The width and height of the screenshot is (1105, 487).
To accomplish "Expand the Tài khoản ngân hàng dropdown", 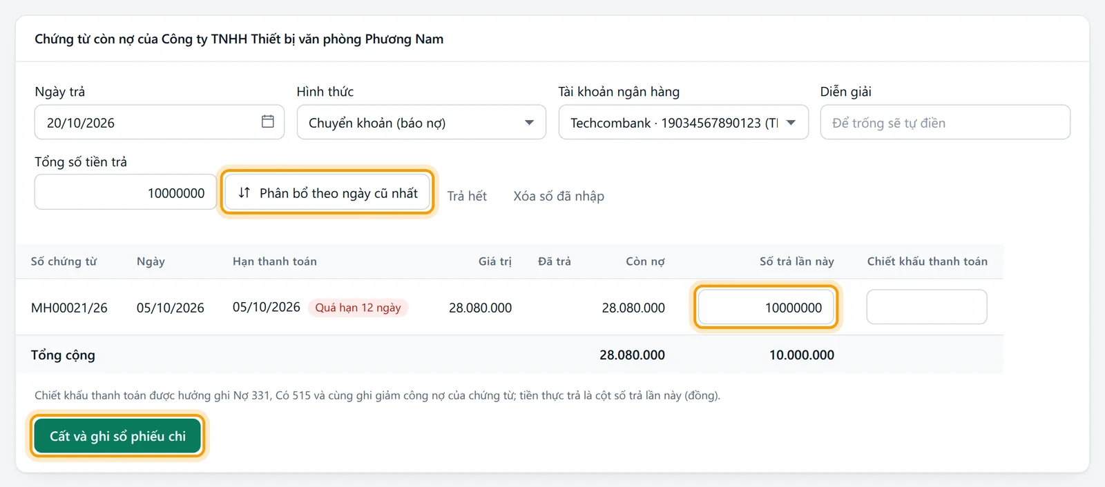I will click(683, 122).
